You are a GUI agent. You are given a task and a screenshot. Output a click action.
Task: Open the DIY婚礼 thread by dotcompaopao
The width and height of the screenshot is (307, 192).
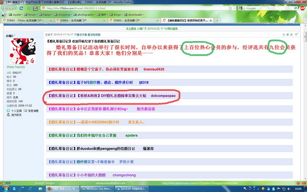click(x=112, y=96)
